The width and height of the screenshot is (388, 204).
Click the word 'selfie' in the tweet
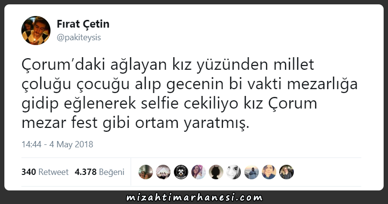tap(160, 103)
